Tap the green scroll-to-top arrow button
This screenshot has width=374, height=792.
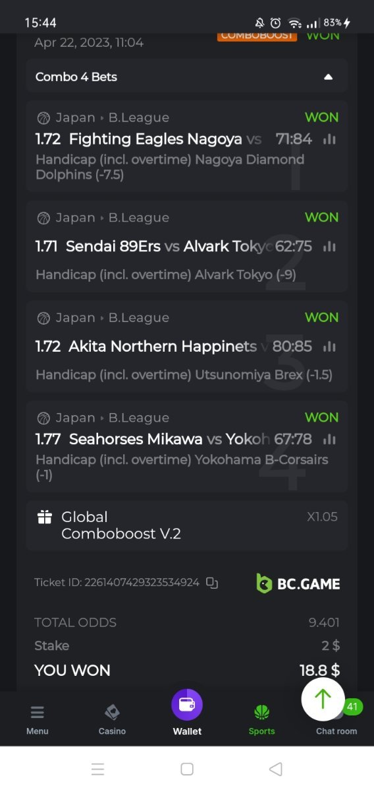tap(323, 698)
